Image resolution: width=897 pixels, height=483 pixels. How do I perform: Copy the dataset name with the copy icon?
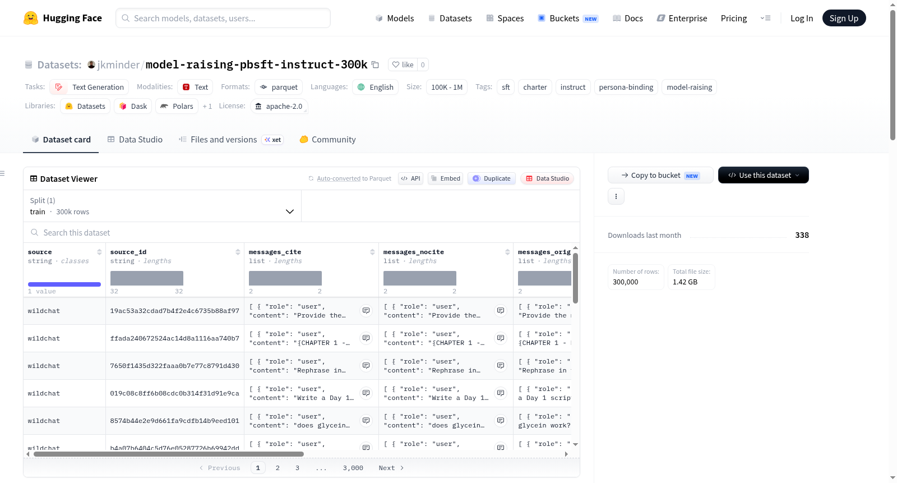[376, 65]
